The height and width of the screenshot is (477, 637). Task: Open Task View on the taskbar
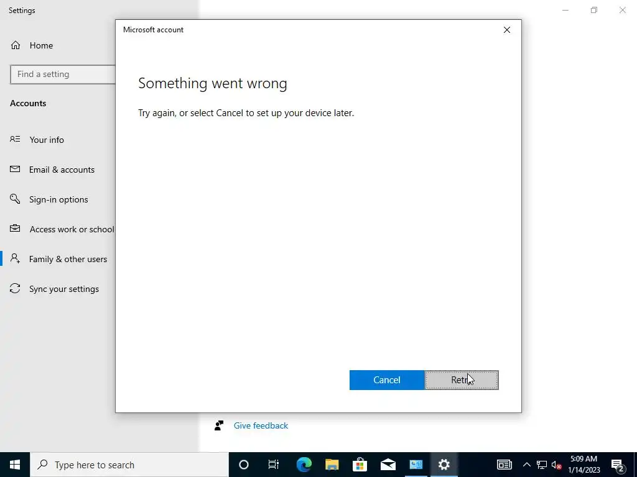click(x=274, y=465)
